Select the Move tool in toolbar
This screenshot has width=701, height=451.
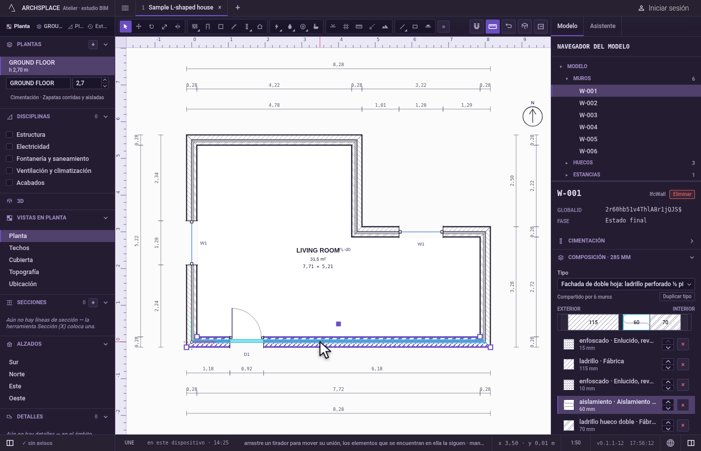pos(139,27)
